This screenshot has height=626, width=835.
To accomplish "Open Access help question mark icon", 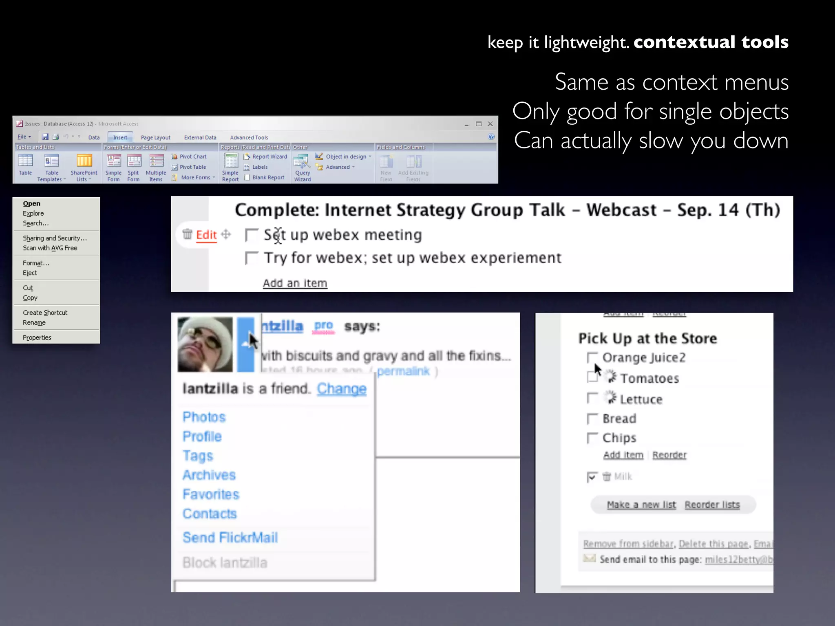I will (491, 137).
